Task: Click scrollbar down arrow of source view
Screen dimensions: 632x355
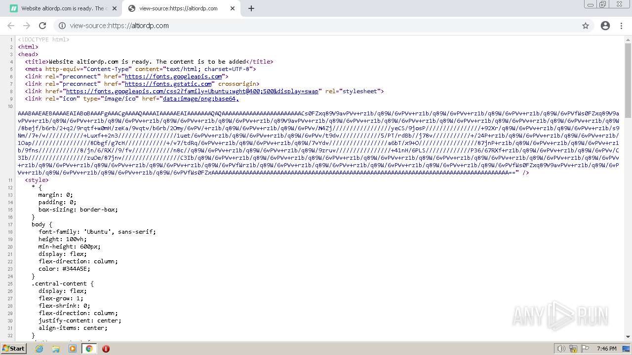Action: point(628,337)
